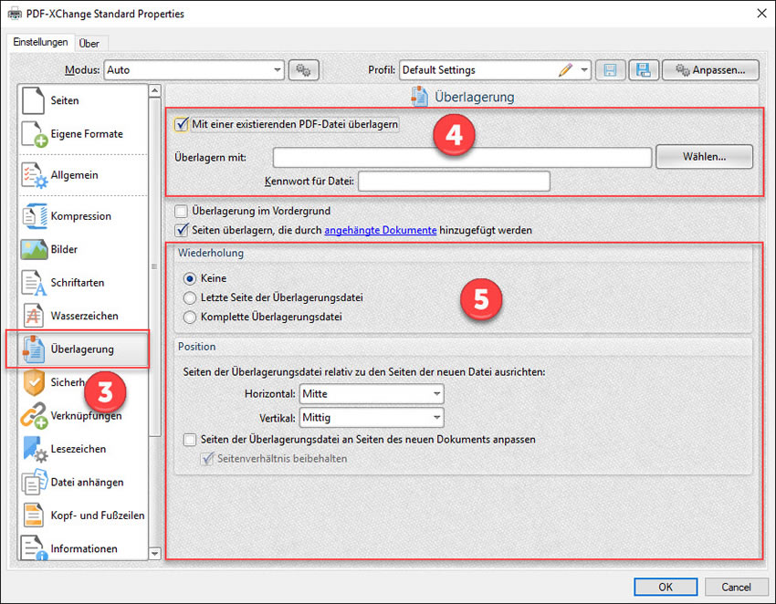Click the Cancel button
The image size is (776, 604).
[x=736, y=587]
